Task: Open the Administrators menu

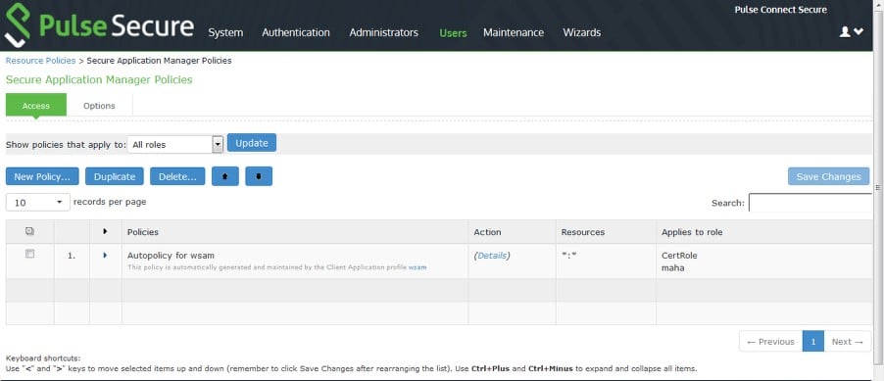Action: [383, 32]
